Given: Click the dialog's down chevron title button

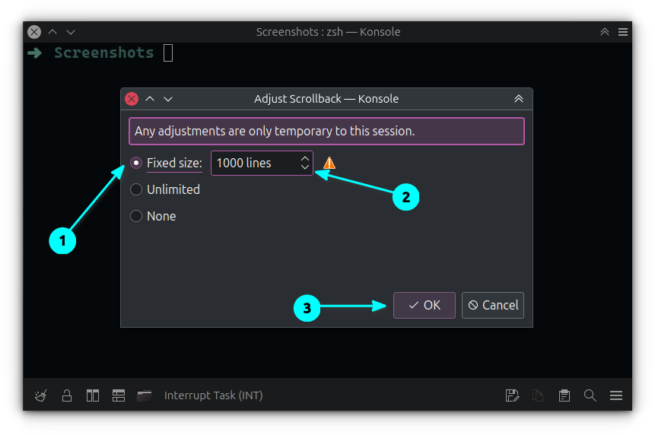Looking at the screenshot, I should [x=168, y=99].
